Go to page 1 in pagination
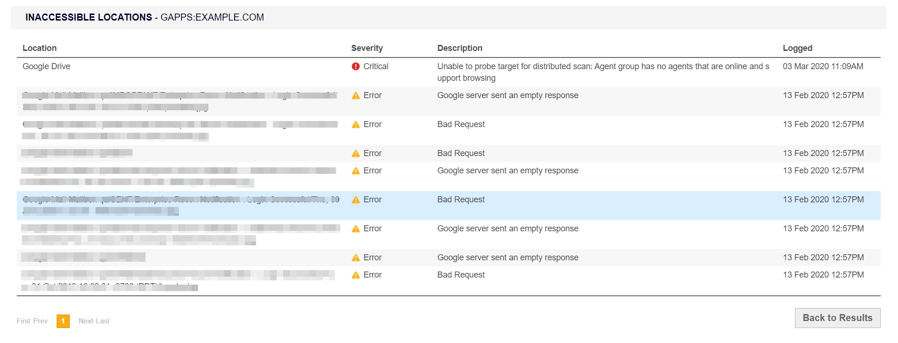This screenshot has height=343, width=898. point(63,321)
